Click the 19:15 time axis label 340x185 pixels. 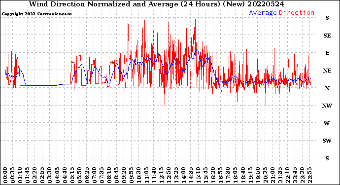click(250, 175)
